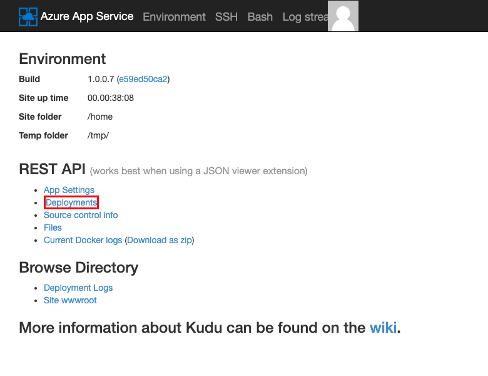Click the Download as zip link
This screenshot has width=488, height=376.
[x=160, y=240]
